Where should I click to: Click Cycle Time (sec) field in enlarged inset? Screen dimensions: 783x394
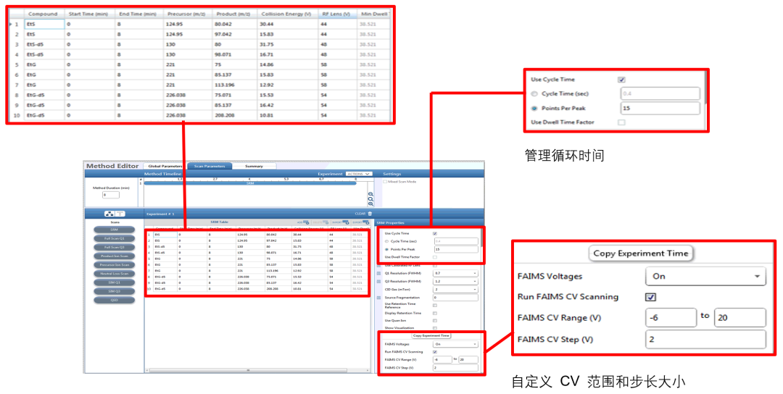[660, 93]
